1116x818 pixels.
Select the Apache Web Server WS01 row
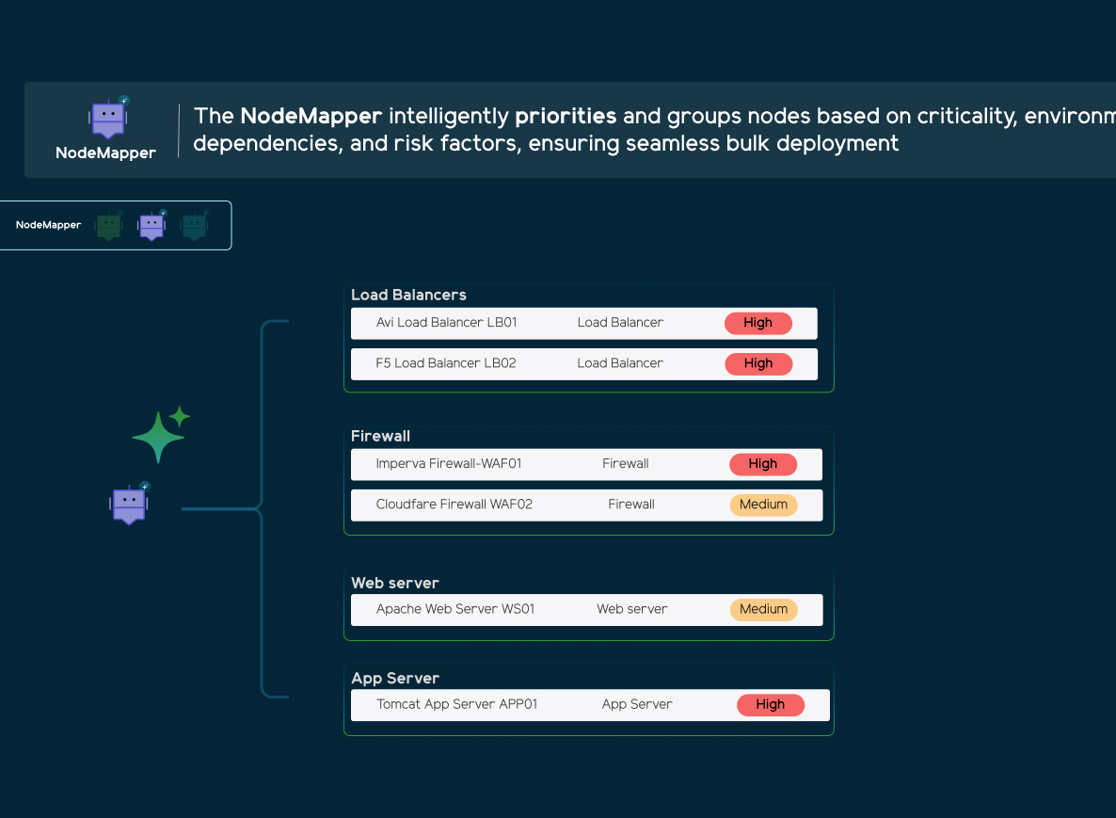coord(586,609)
